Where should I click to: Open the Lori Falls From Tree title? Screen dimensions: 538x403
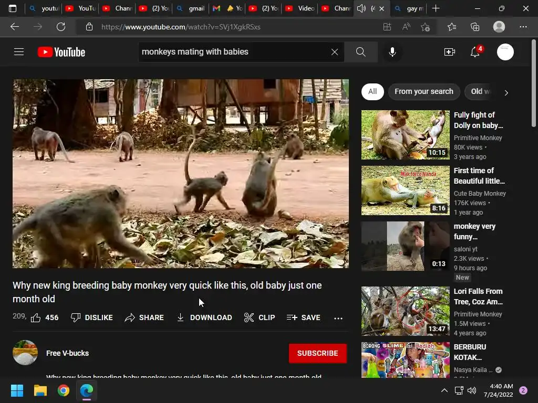coord(478,296)
